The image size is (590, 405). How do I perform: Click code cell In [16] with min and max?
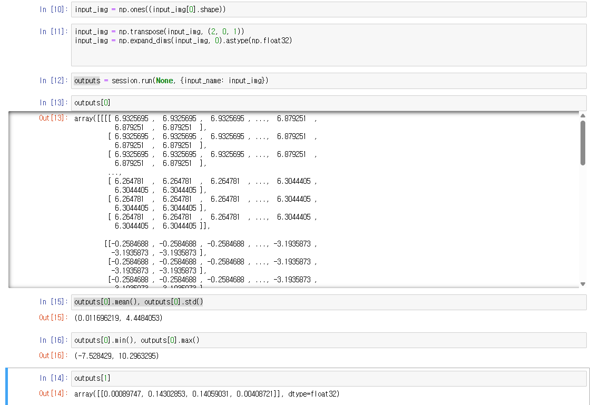(x=329, y=340)
